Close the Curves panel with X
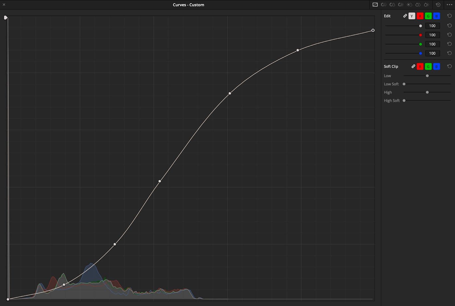 (4, 5)
